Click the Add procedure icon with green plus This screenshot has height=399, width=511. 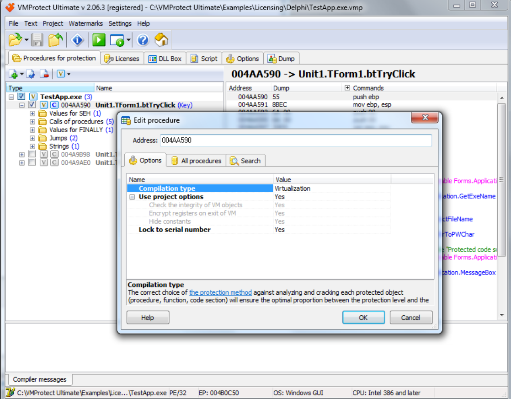tap(13, 74)
